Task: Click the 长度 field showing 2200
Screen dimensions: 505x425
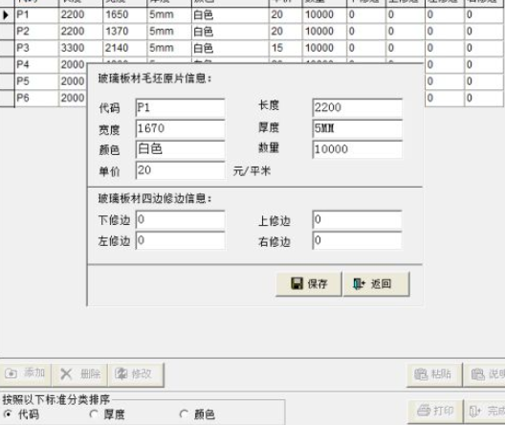Action: click(357, 107)
